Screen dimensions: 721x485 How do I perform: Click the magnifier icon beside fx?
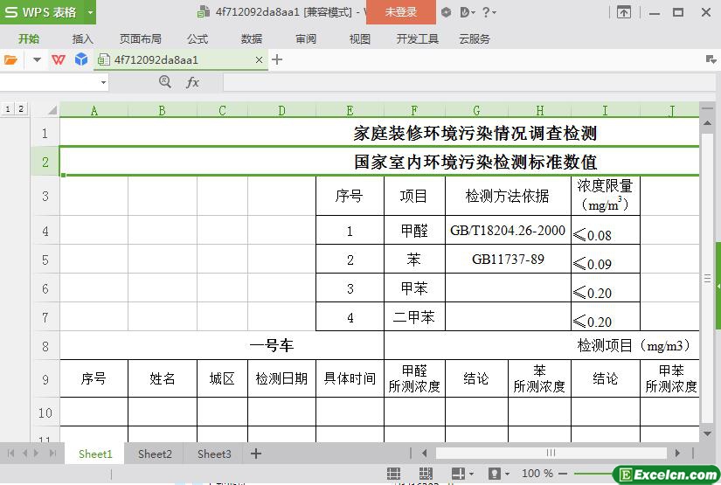tap(165, 82)
